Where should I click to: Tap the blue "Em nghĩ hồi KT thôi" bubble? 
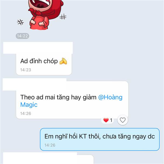point(100,139)
